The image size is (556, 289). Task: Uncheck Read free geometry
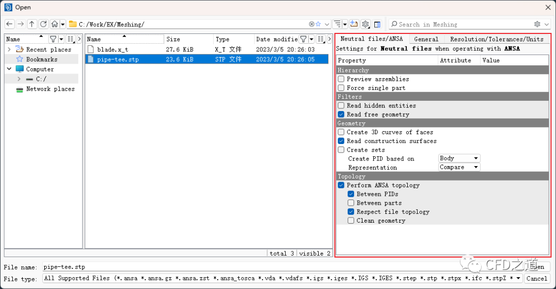(x=341, y=114)
